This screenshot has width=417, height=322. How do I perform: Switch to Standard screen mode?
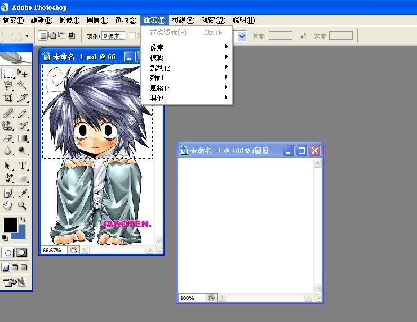tap(6, 267)
